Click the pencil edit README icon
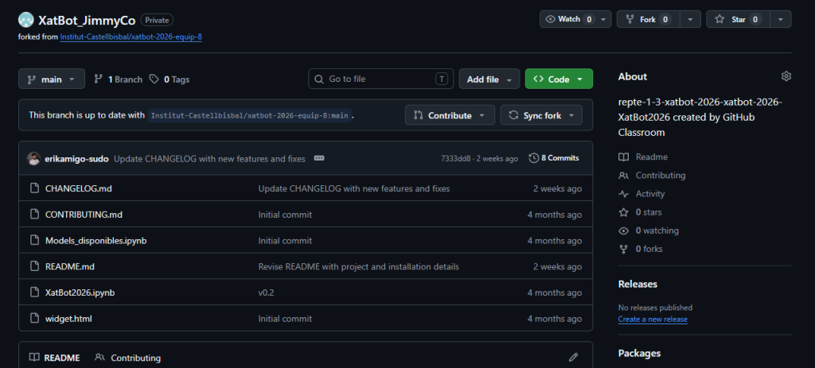Viewport: 815px width, 368px height. point(573,357)
